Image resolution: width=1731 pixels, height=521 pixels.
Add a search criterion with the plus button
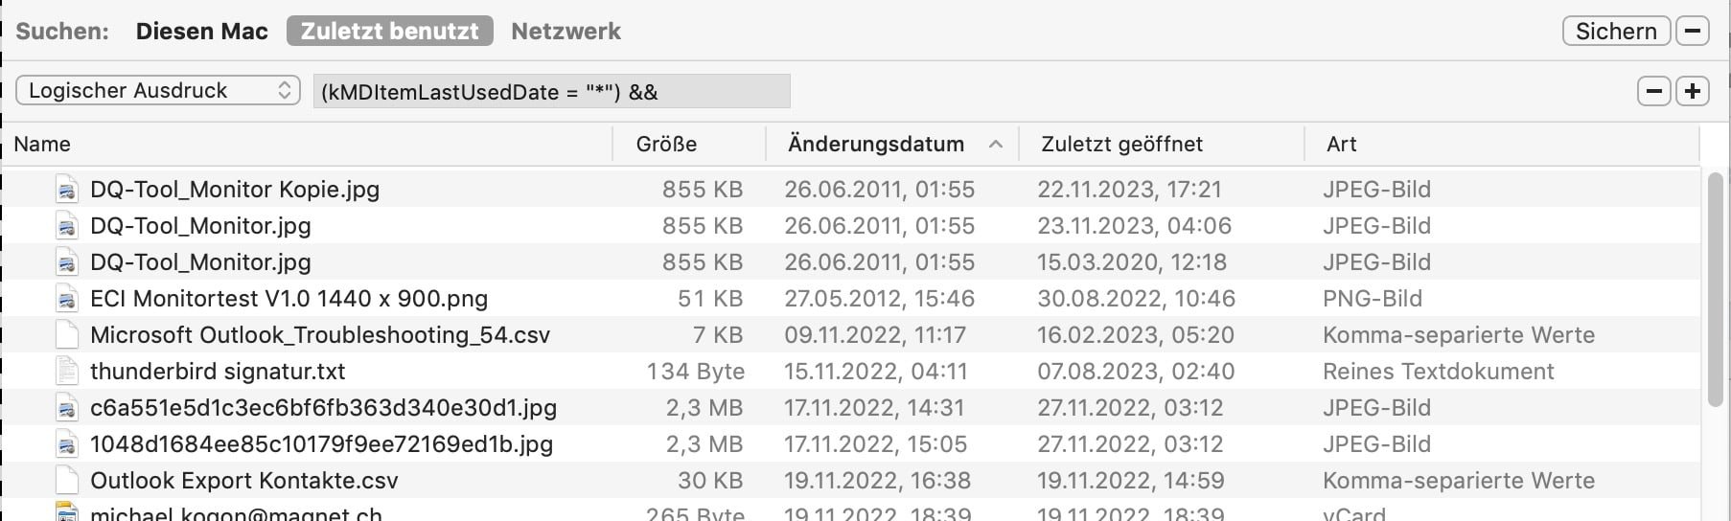[x=1693, y=91]
